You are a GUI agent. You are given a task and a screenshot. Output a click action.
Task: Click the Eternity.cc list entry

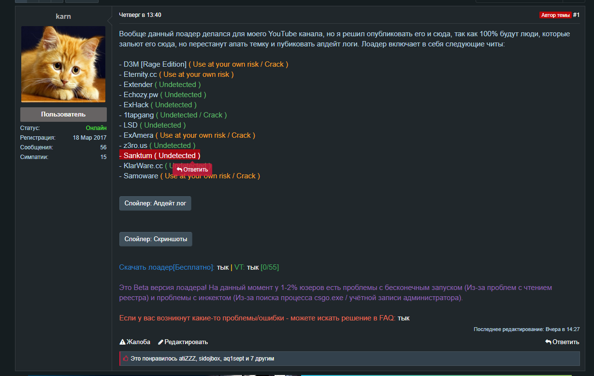pos(176,74)
